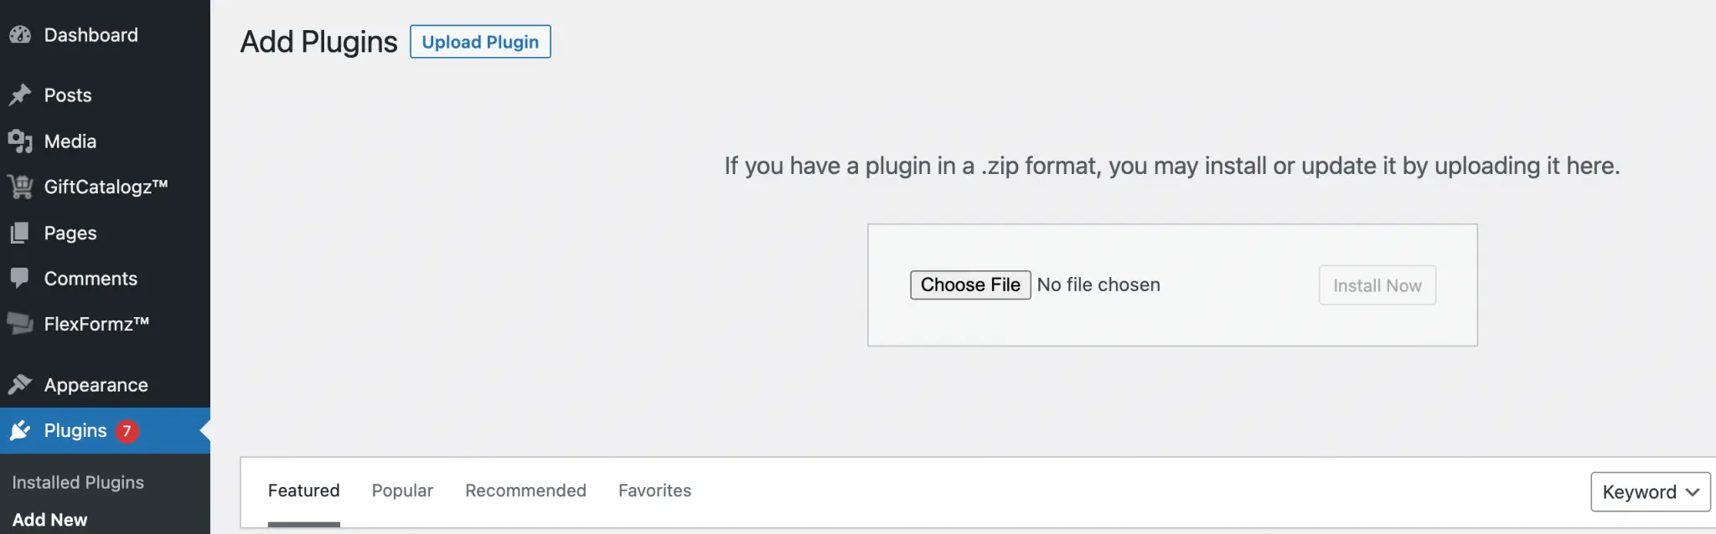
Task: Click the Choose File button
Action: 970,285
